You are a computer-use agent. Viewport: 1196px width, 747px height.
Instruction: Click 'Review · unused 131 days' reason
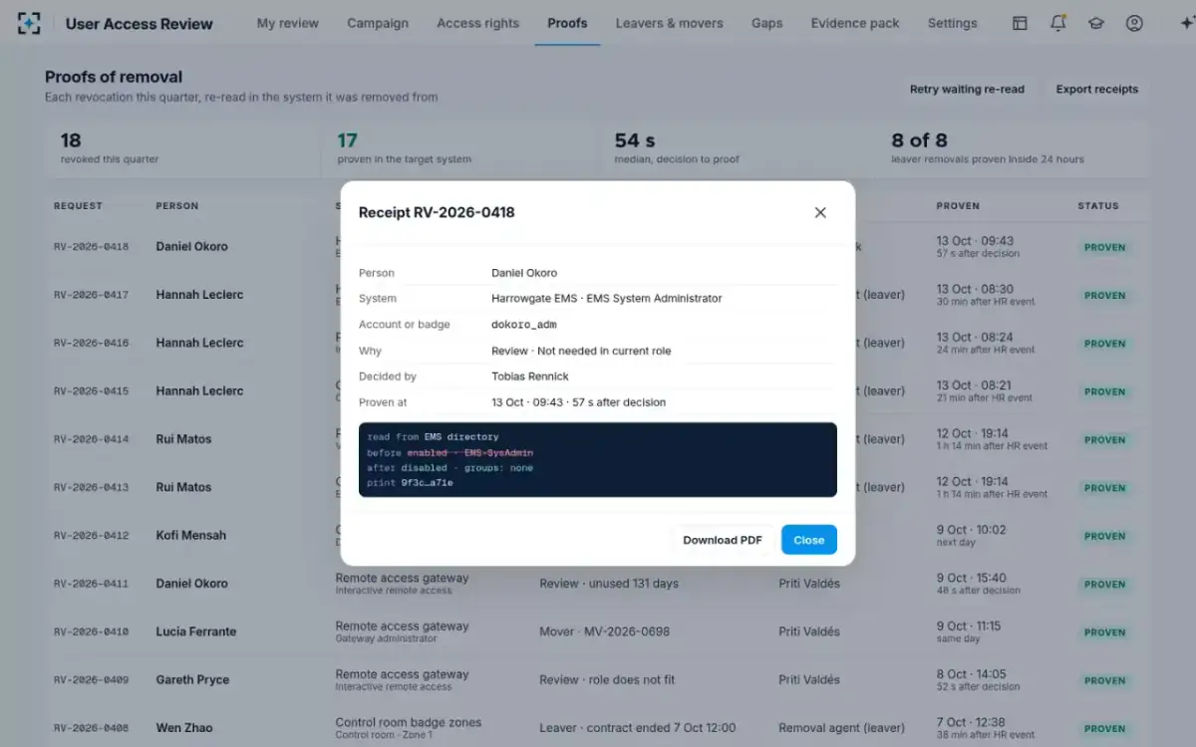(x=609, y=584)
